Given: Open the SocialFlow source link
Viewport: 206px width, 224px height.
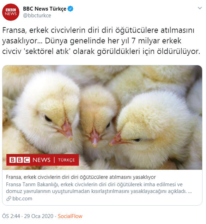Looking at the screenshot, I should [x=70, y=216].
